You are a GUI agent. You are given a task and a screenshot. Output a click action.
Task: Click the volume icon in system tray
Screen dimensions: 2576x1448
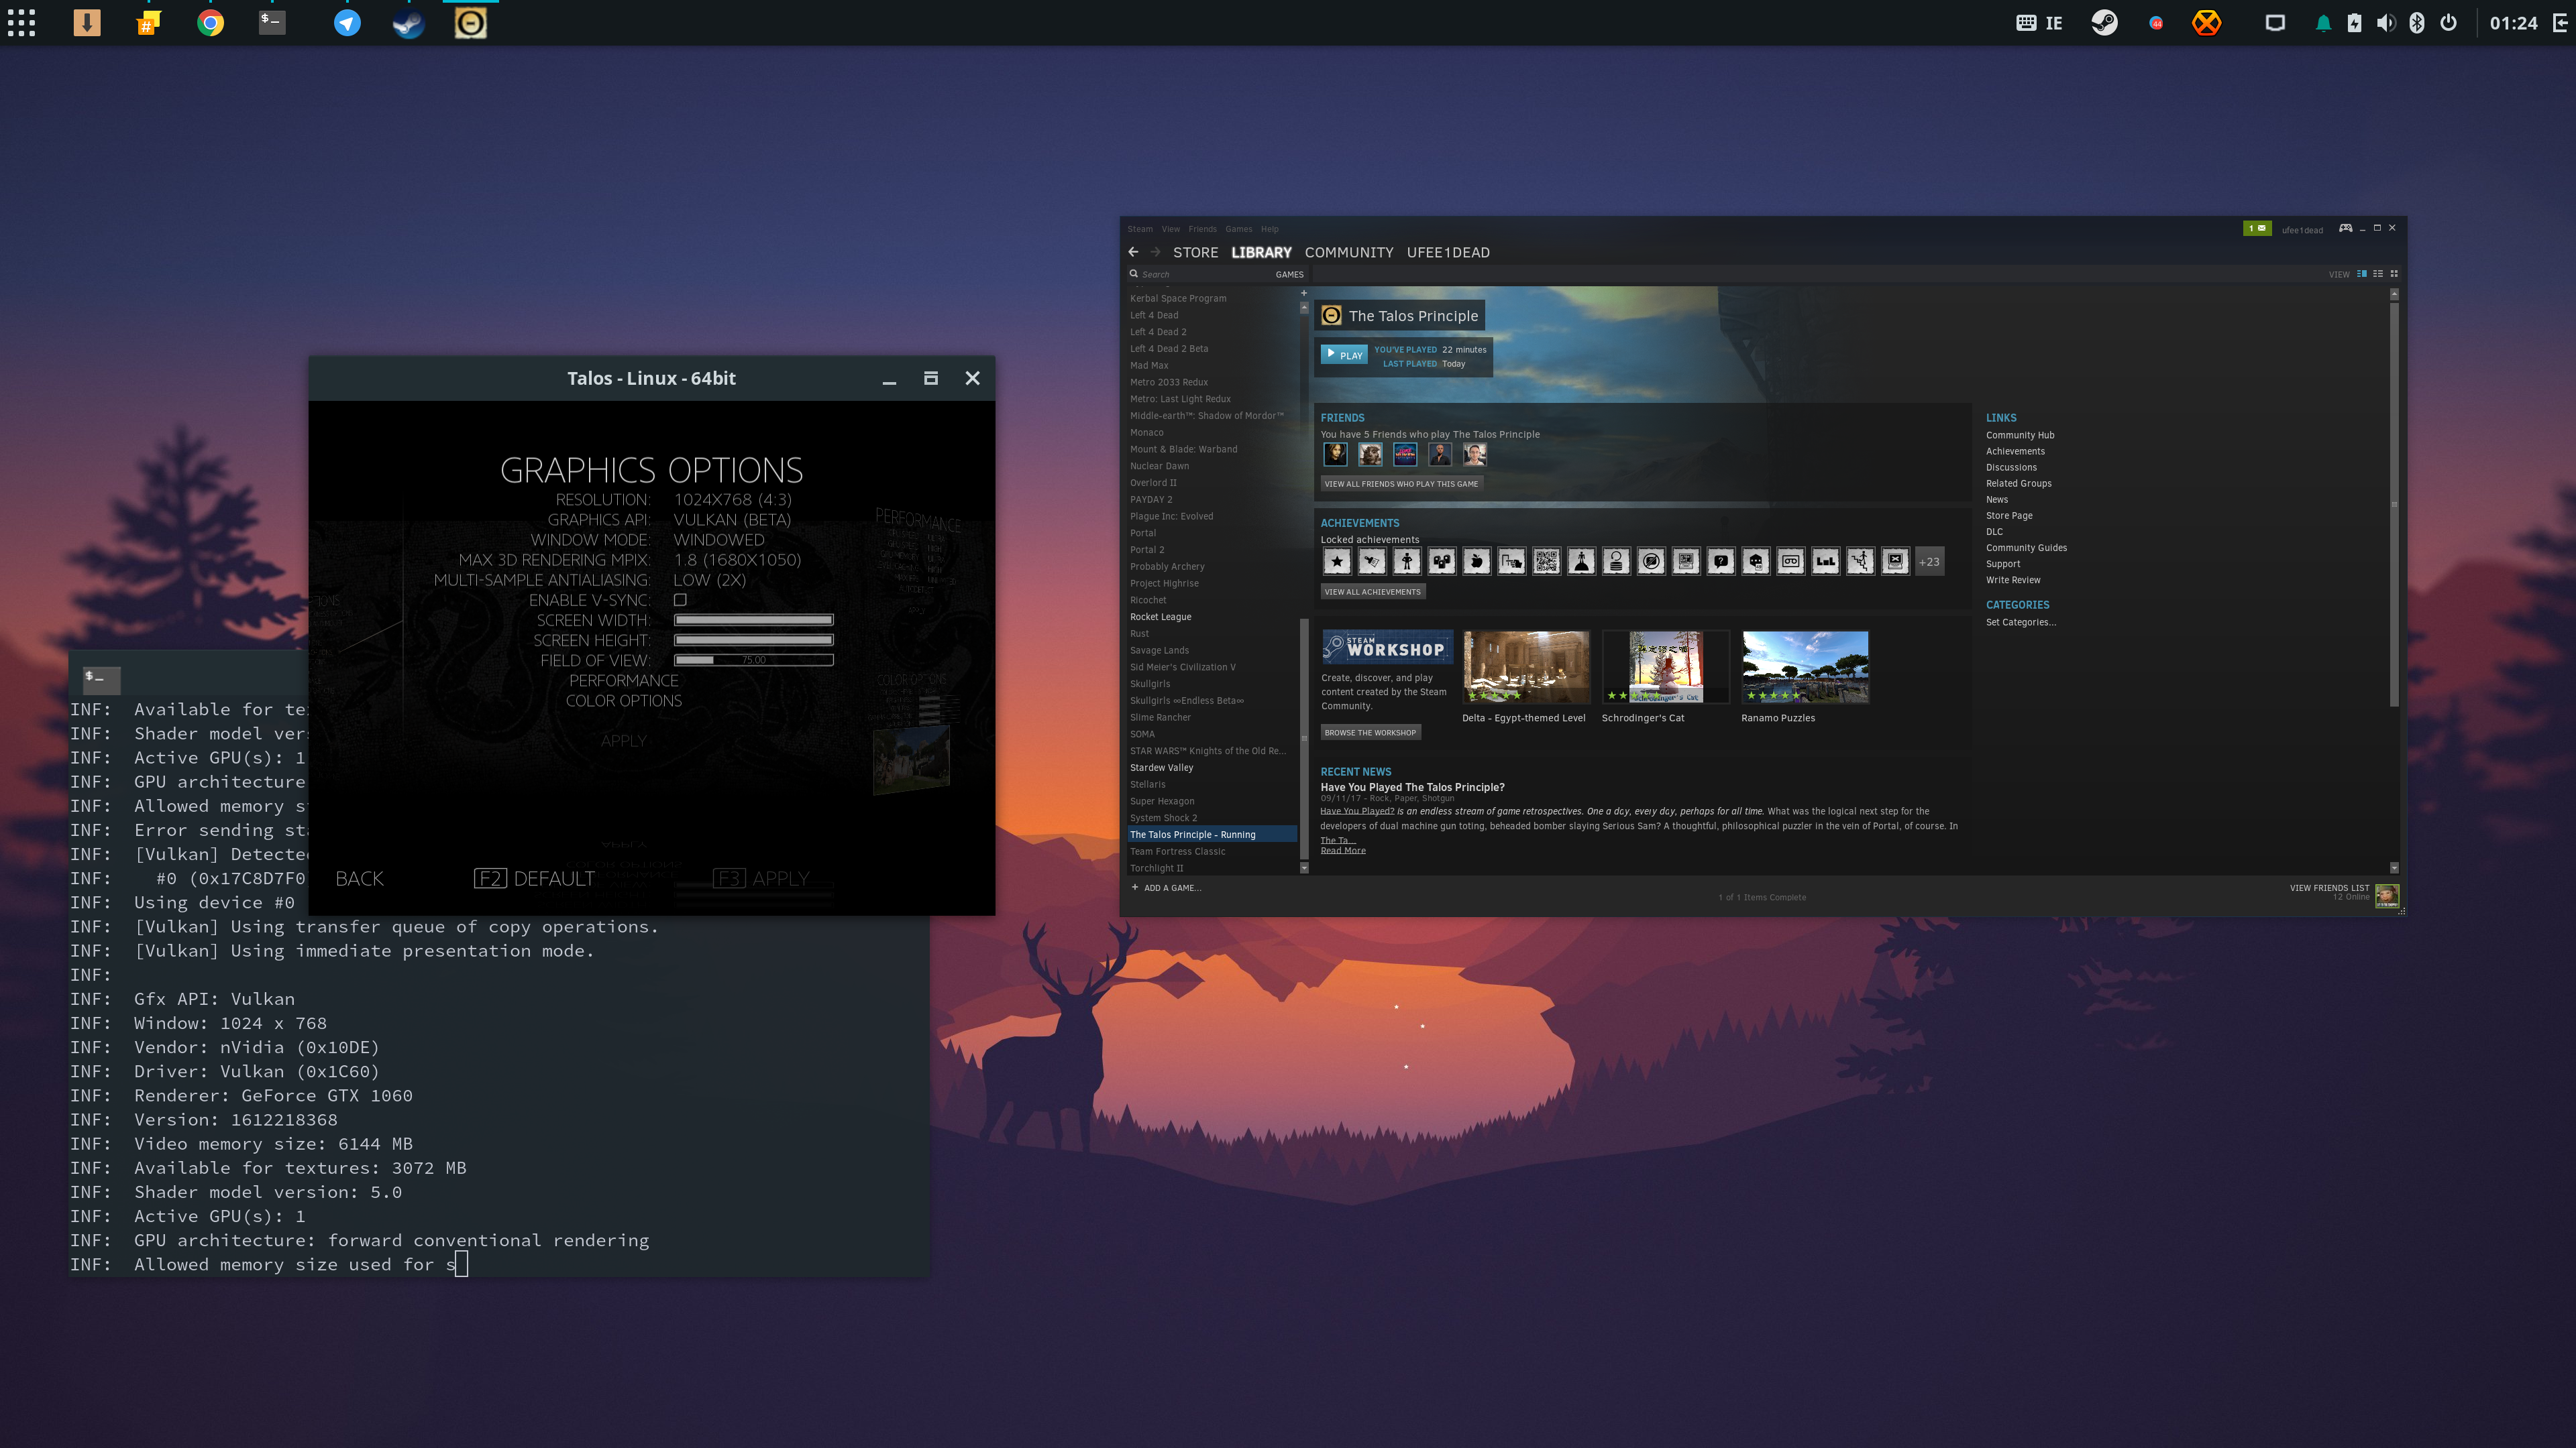pos(2385,22)
